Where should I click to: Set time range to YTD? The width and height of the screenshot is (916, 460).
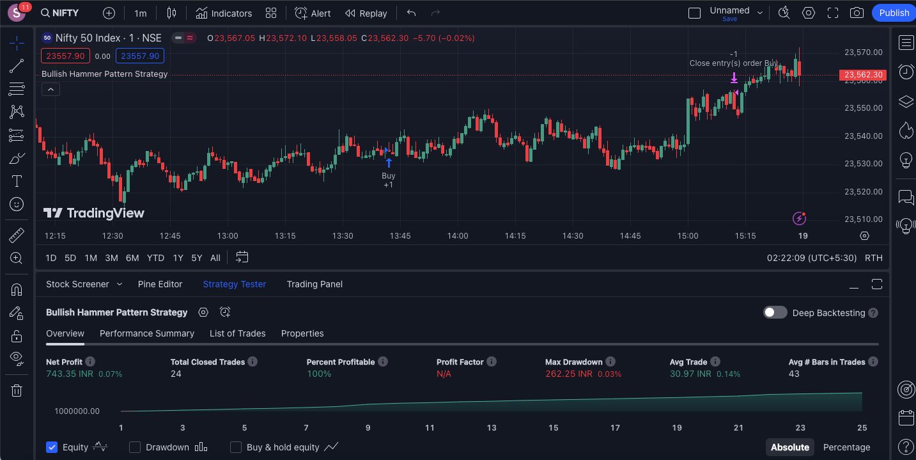pos(155,258)
